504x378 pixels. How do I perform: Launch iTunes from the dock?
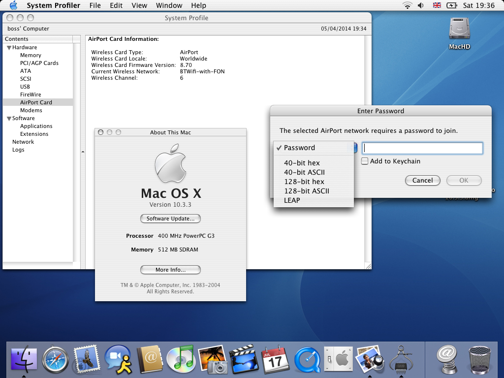(x=181, y=359)
